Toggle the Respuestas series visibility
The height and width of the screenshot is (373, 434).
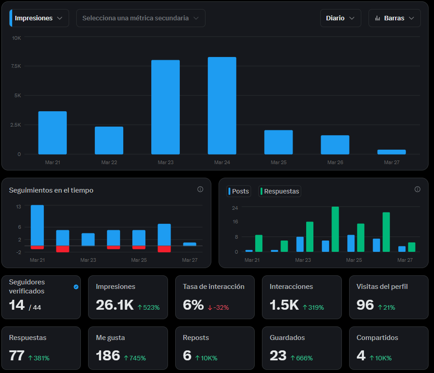click(280, 191)
